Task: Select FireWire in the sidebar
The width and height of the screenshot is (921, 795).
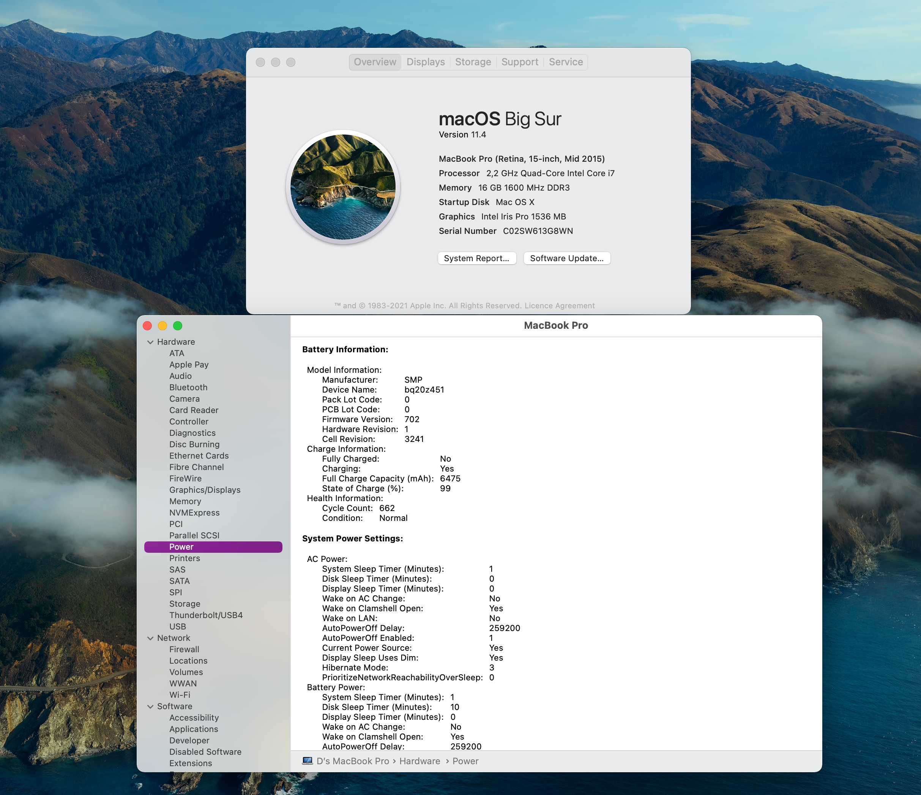Action: (x=185, y=479)
